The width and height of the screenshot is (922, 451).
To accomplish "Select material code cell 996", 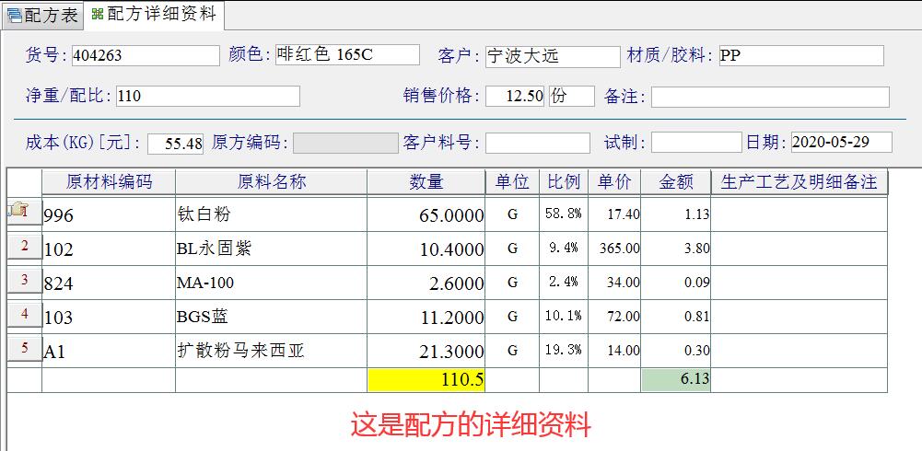I will point(109,214).
